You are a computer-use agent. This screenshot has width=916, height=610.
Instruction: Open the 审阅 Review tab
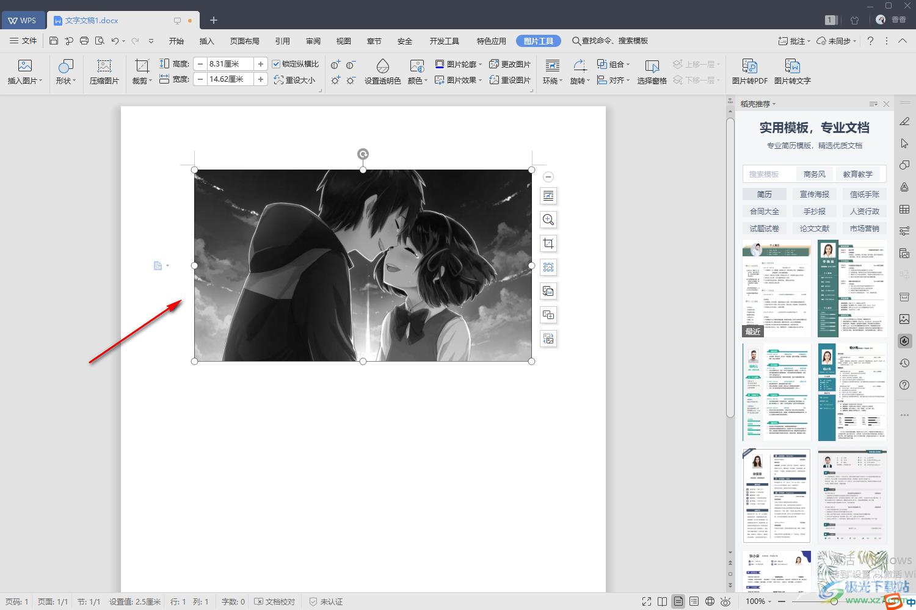(313, 41)
